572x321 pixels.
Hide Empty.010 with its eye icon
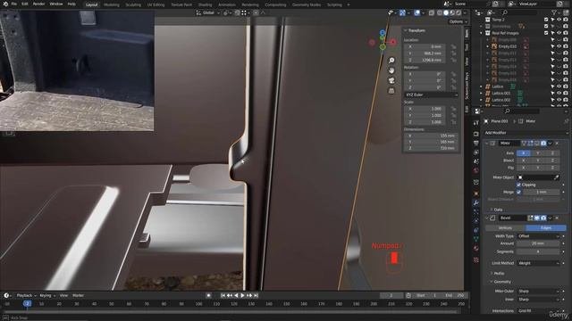(559, 46)
